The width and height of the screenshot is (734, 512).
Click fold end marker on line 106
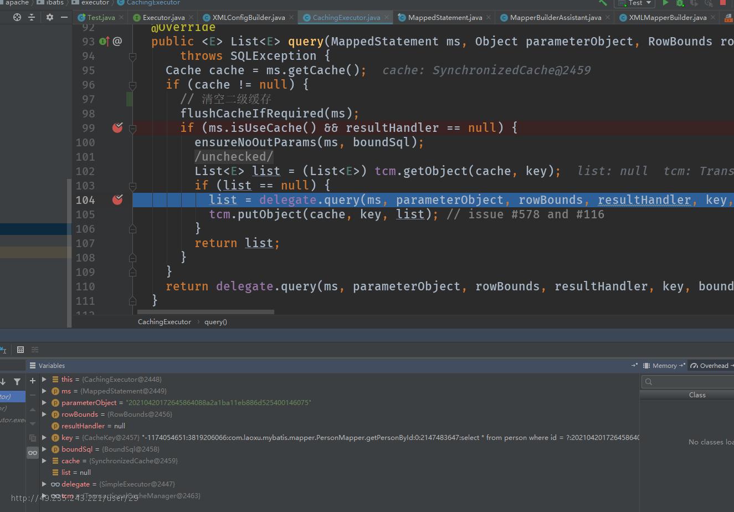(132, 228)
